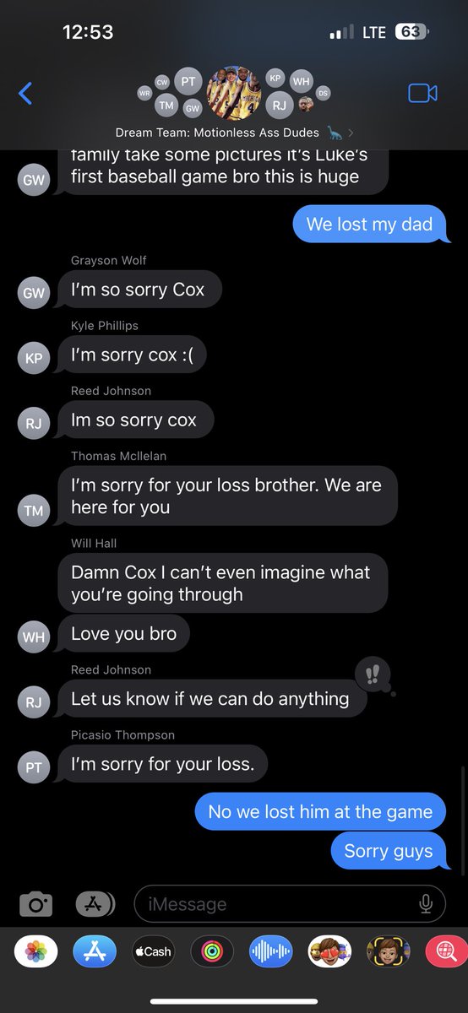Open the Photos iMessage app
Viewport: 468px width, 1013px height.
point(35,951)
